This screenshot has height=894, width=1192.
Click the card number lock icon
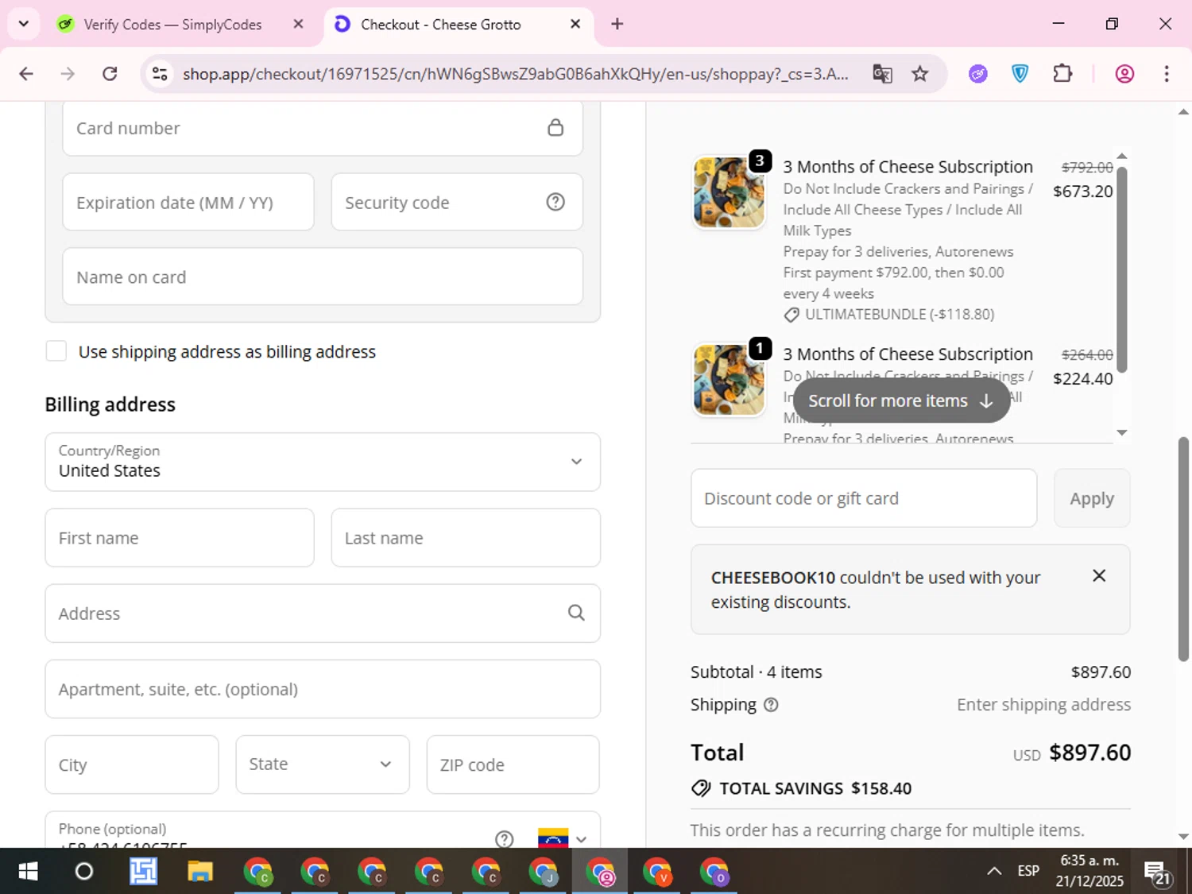click(x=555, y=127)
